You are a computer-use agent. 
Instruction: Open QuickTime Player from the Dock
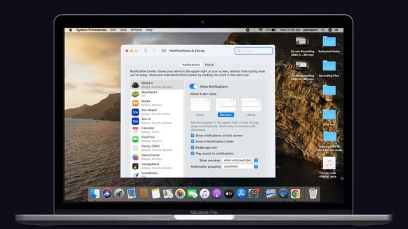point(283,193)
